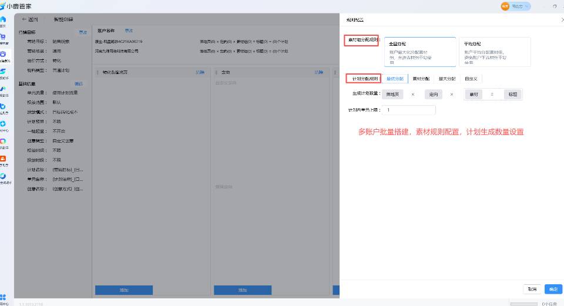Toggle the 定向 factor in plan quantity
The height and width of the screenshot is (306, 564).
434,94
